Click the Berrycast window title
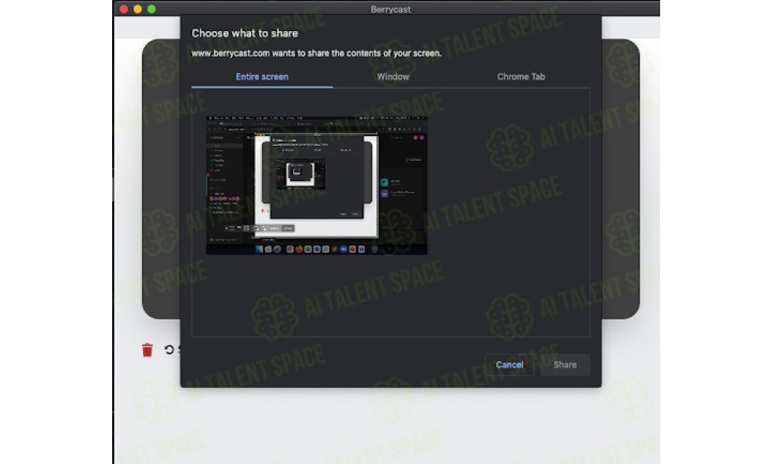The width and height of the screenshot is (773, 464). coord(390,9)
